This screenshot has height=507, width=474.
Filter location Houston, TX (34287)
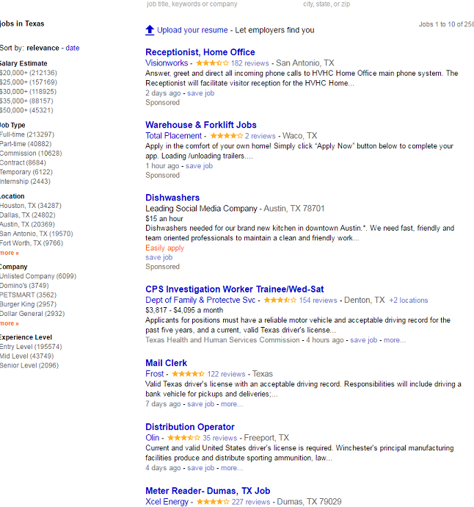tap(31, 206)
